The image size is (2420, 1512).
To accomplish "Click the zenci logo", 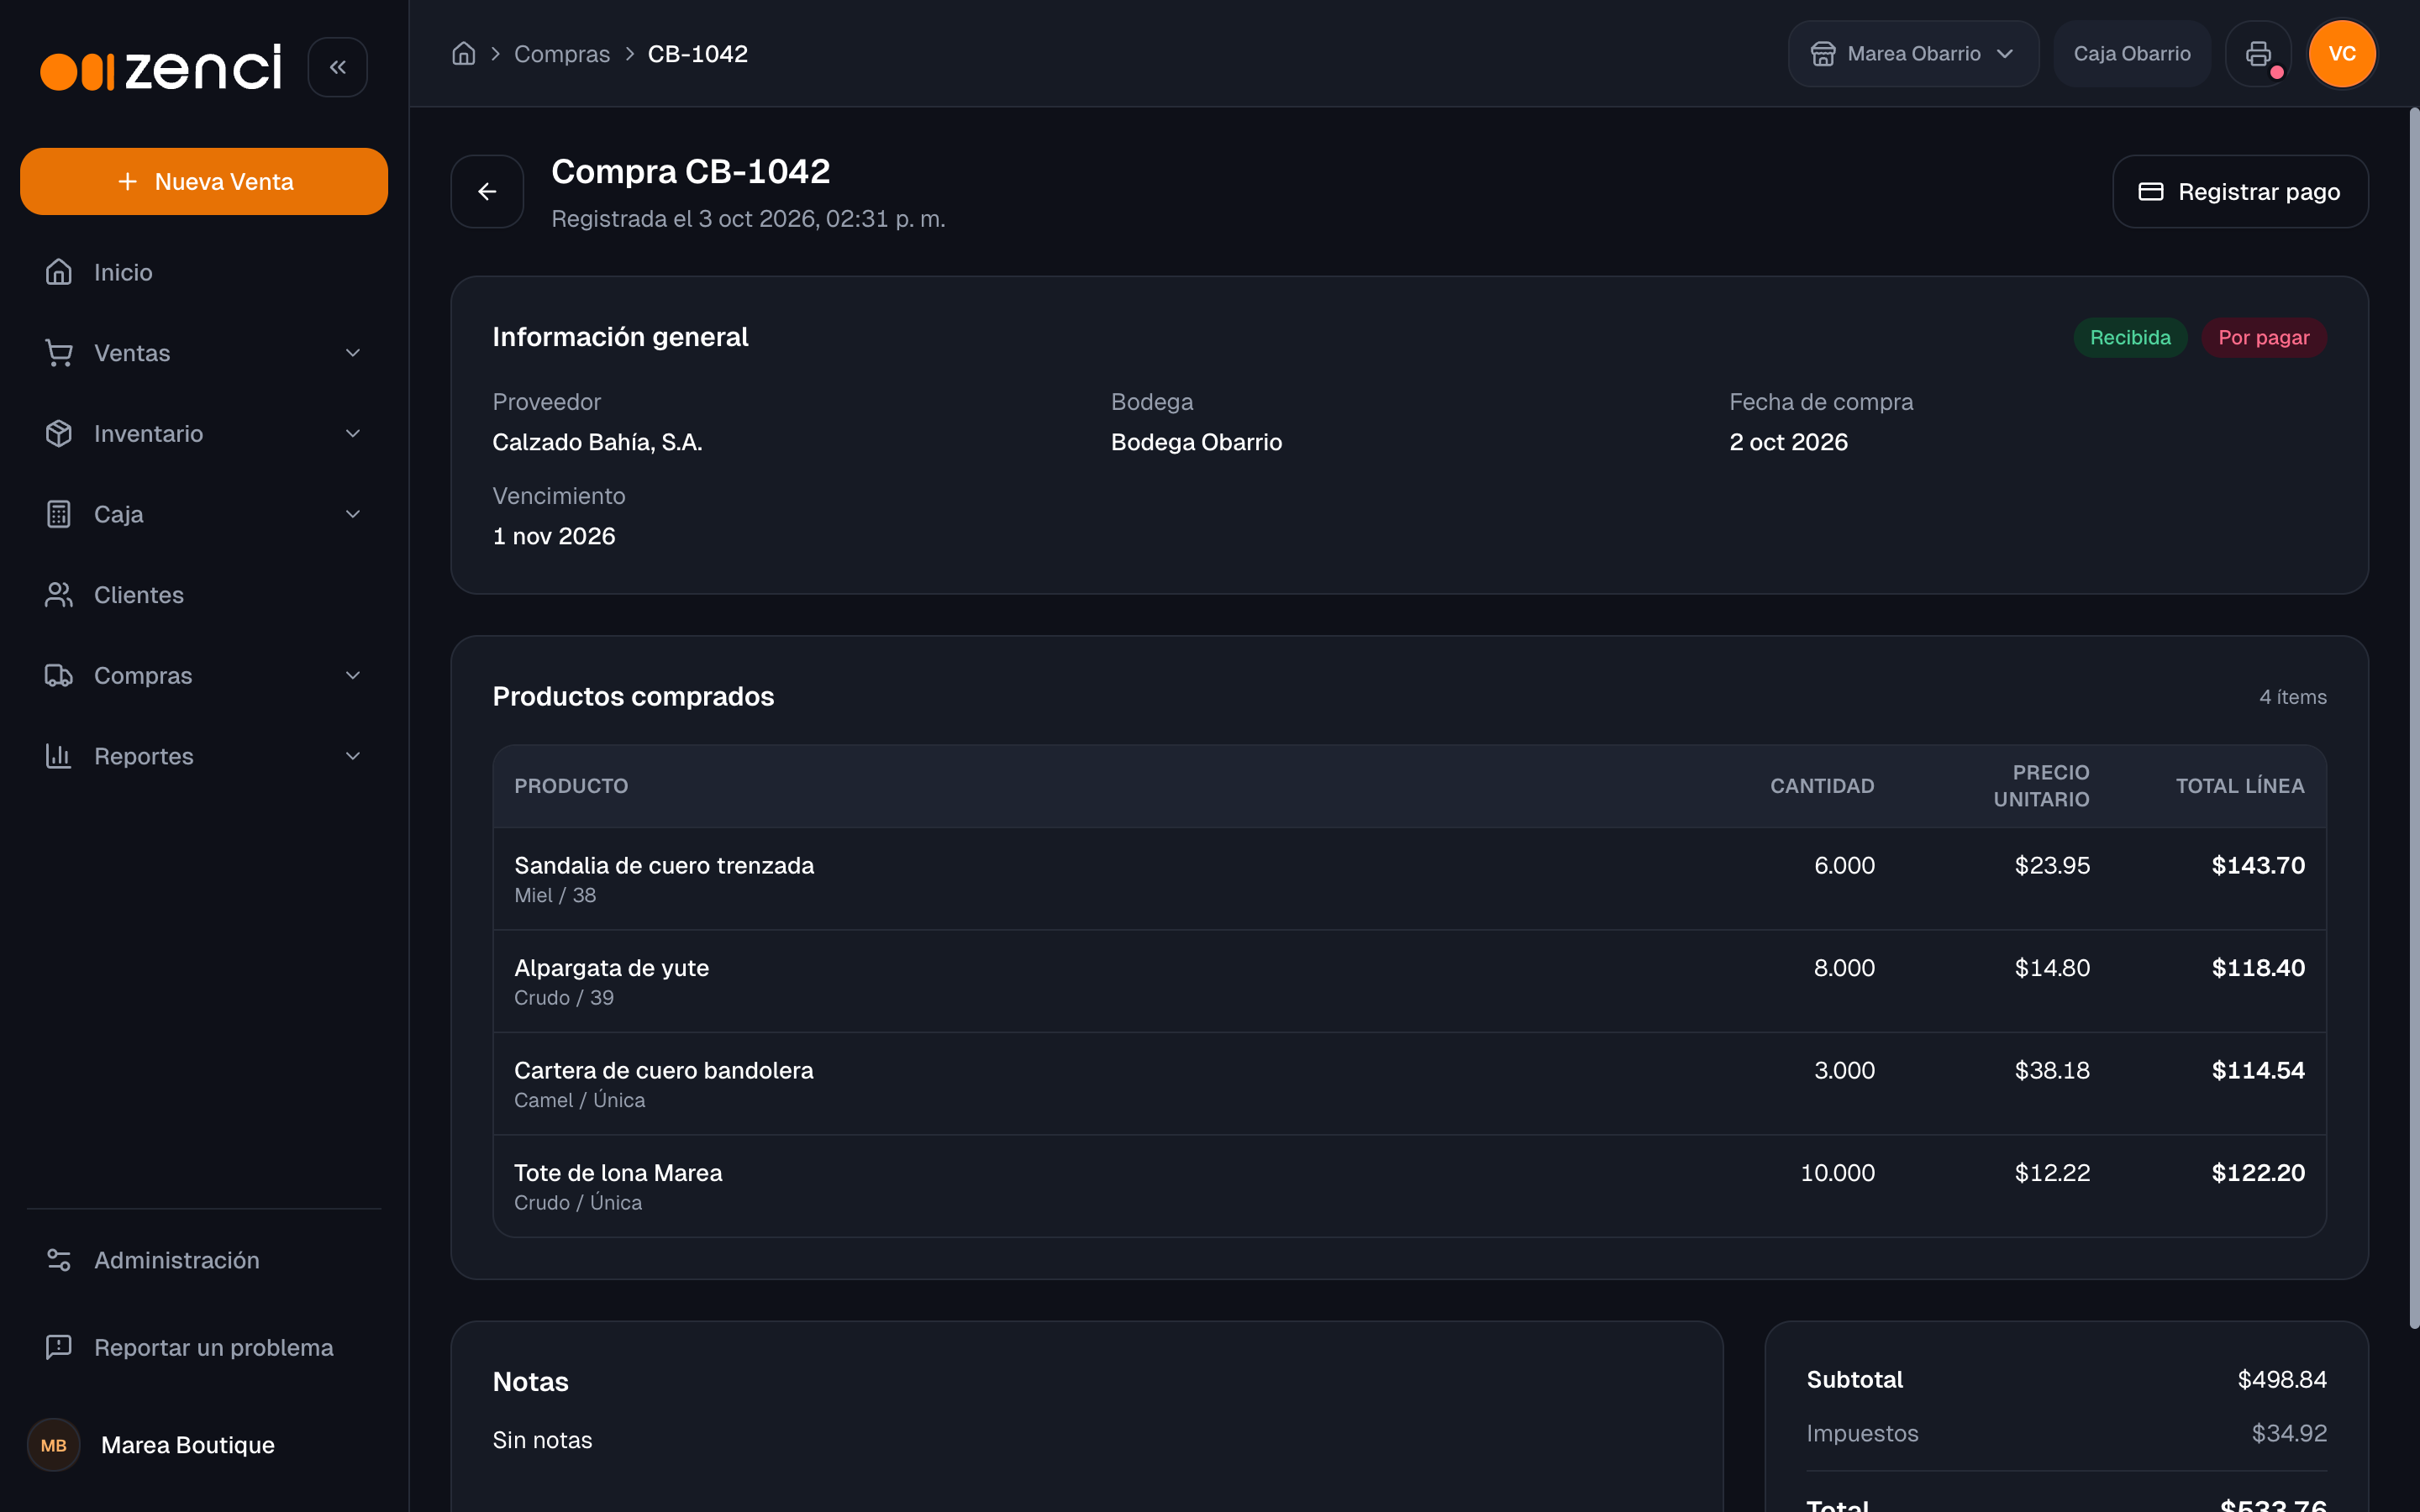I will (161, 68).
